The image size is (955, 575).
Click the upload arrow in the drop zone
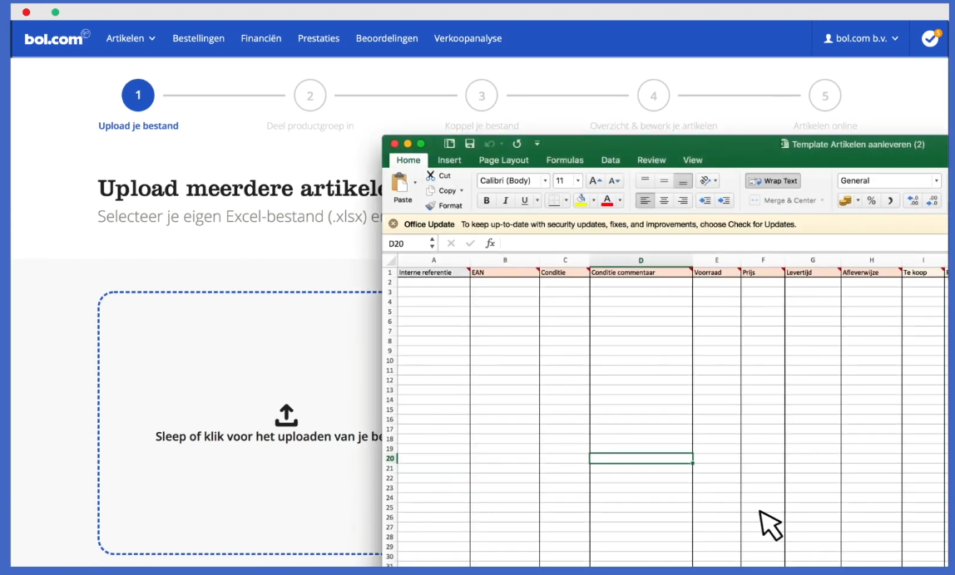coord(286,415)
